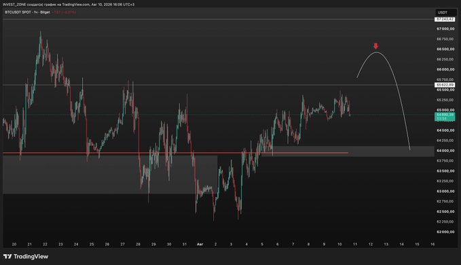Click the date label 13 on the time axis
This screenshot has height=265, width=461.
coord(386,244)
